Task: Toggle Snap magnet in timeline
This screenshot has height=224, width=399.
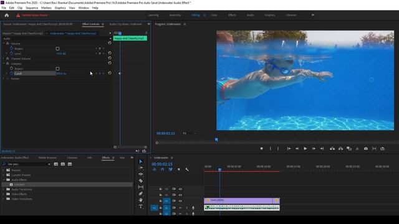Action: (x=162, y=169)
